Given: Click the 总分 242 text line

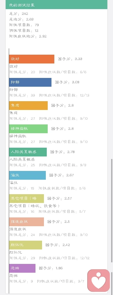Looking at the screenshot, I should click(x=19, y=14).
